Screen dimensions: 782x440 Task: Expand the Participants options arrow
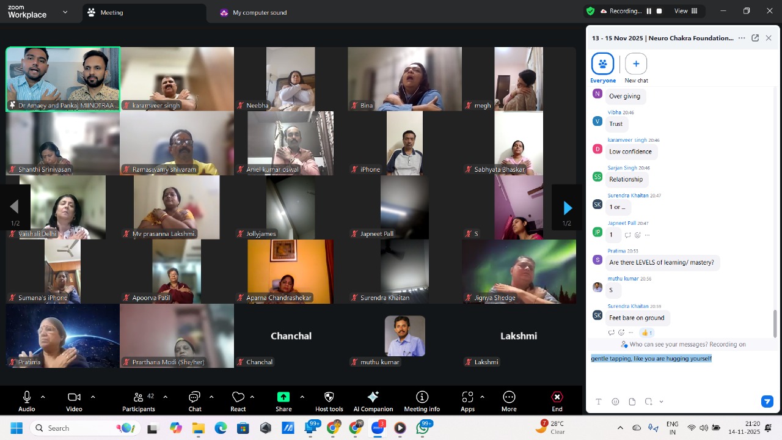[165, 397]
